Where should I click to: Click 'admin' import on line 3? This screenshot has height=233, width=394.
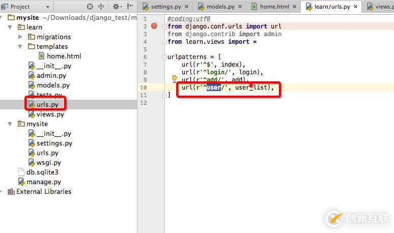(x=272, y=34)
